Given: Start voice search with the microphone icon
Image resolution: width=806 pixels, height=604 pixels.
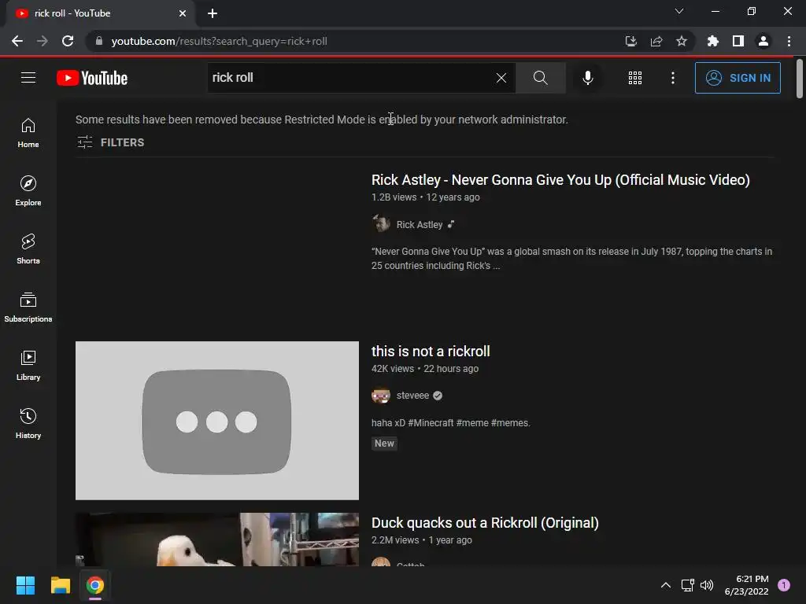Looking at the screenshot, I should pyautogui.click(x=587, y=78).
